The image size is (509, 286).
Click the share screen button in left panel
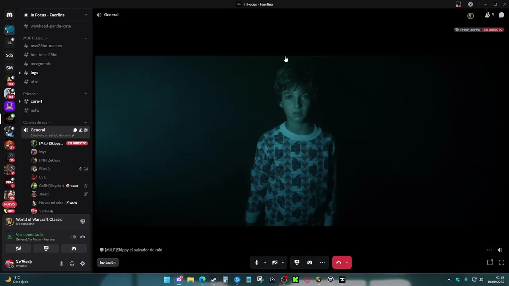46,248
